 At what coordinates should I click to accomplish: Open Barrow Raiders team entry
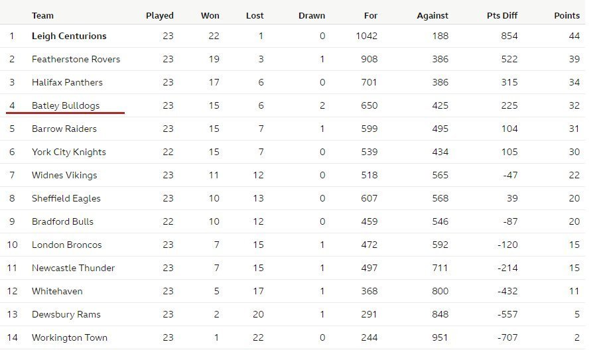click(64, 129)
